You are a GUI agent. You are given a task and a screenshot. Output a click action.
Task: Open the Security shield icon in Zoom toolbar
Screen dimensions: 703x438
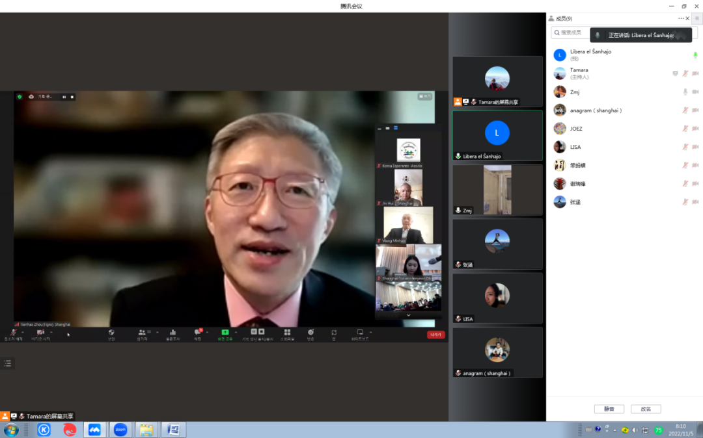(111, 333)
